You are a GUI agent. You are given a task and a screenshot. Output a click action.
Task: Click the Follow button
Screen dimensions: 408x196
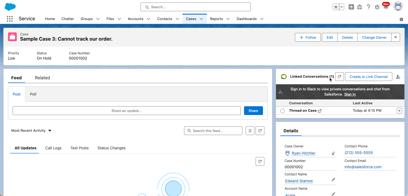click(x=308, y=37)
